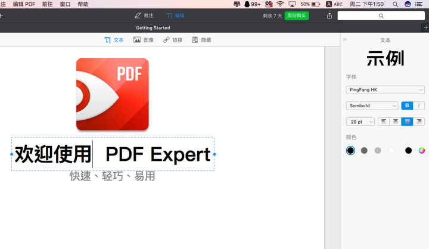Click the PDF Expert logo image
The image size is (429, 249).
113,94
